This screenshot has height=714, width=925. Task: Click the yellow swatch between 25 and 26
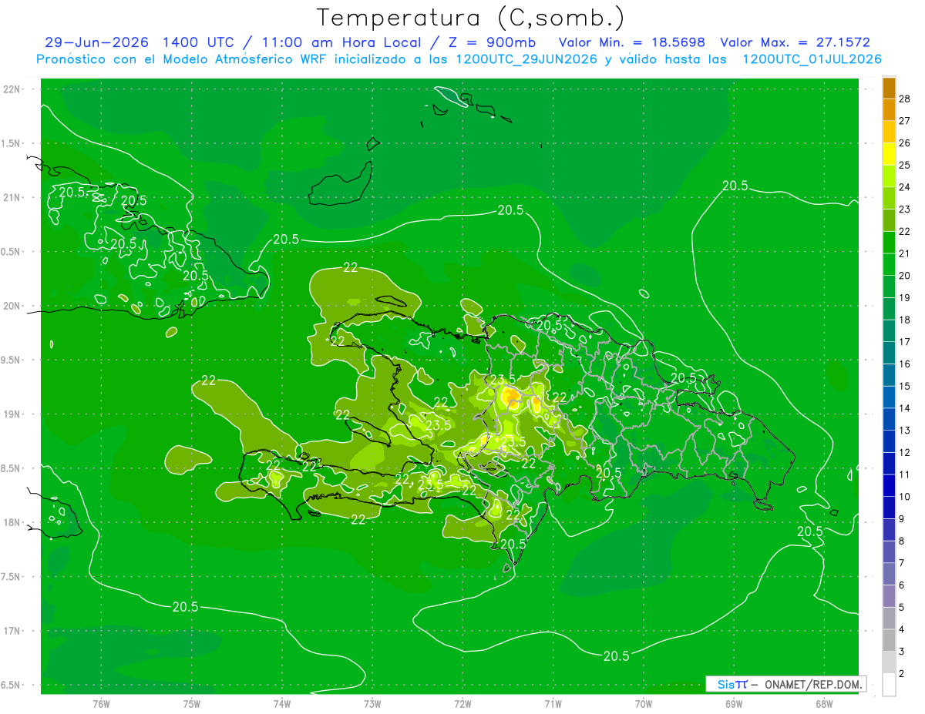(x=889, y=154)
